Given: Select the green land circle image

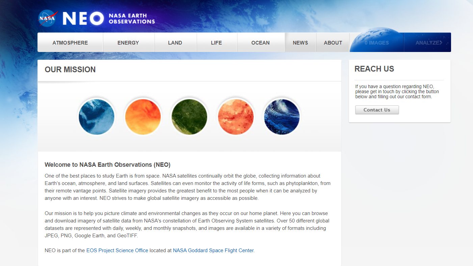Looking at the screenshot, I should [189, 117].
